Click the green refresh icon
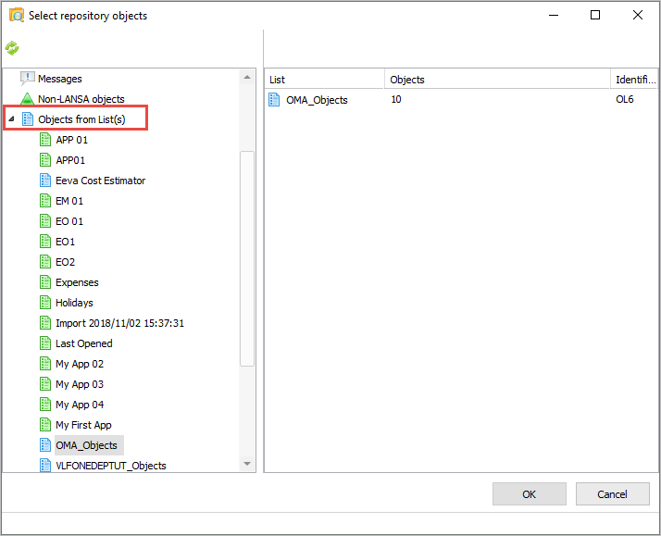Viewport: 661px width, 536px height. (12, 48)
